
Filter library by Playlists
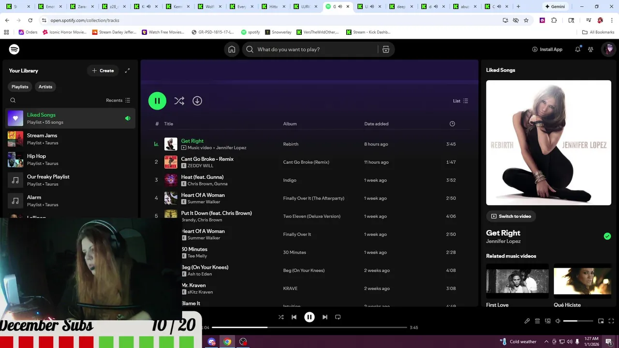(x=20, y=87)
